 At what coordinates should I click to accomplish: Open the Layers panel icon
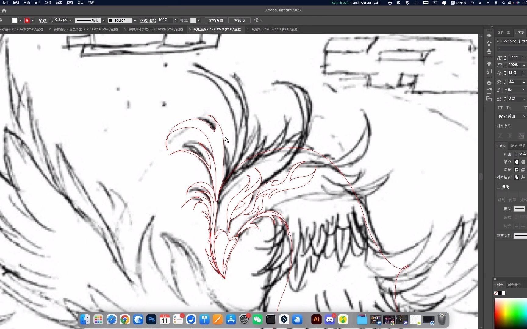pos(489,83)
